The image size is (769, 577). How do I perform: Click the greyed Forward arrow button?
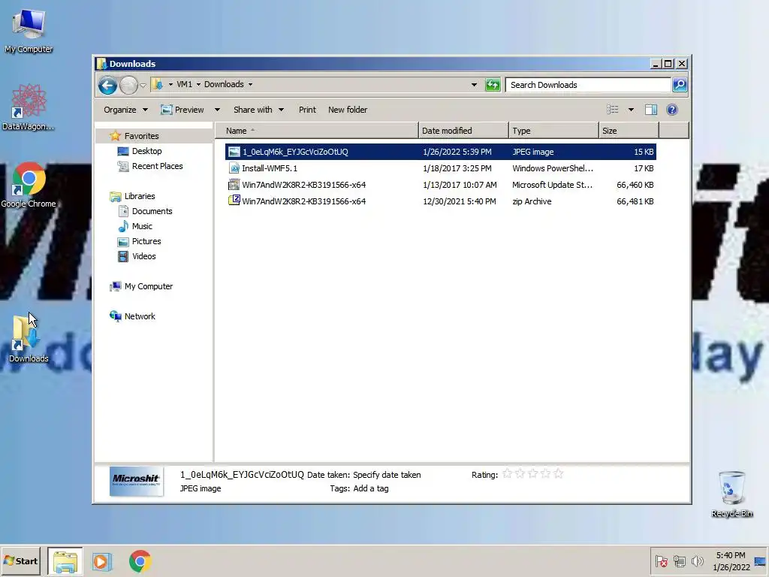(128, 86)
